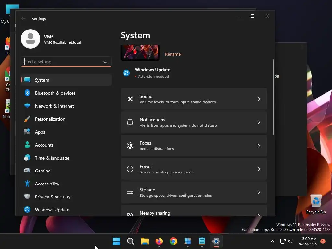Click the Personalization paintbrush icon
This screenshot has height=249, width=332.
point(27,119)
